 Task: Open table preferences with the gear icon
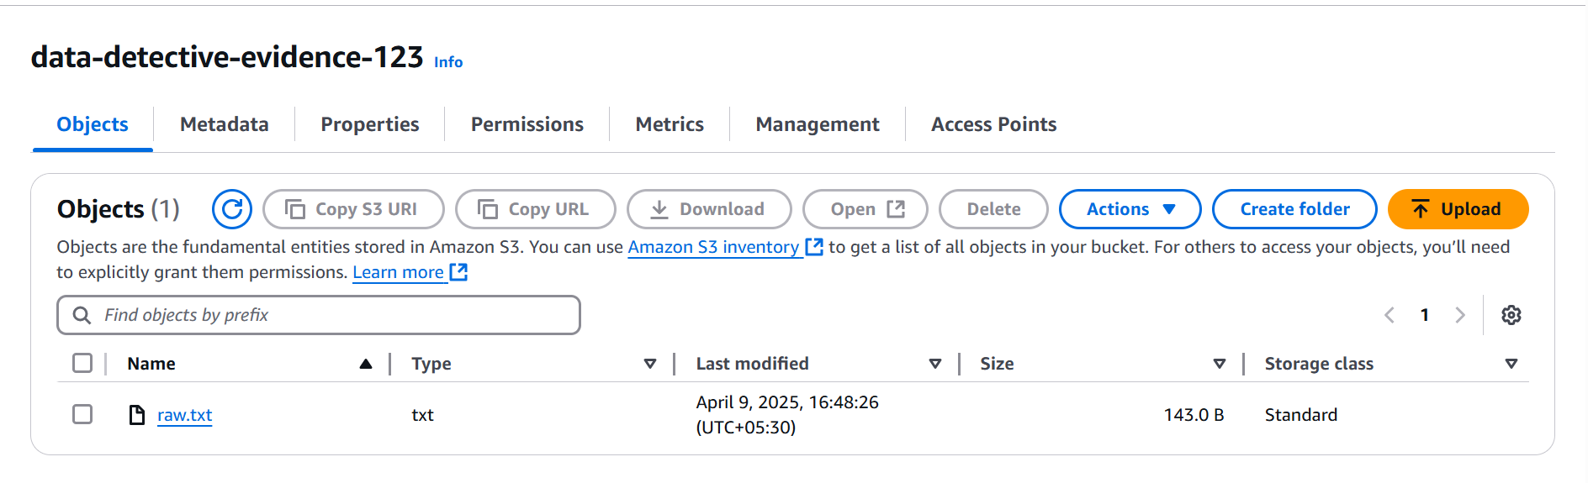1511,315
